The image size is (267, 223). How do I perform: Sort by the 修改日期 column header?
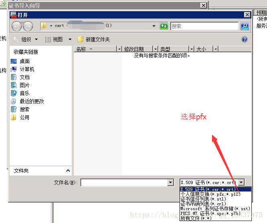point(134,49)
